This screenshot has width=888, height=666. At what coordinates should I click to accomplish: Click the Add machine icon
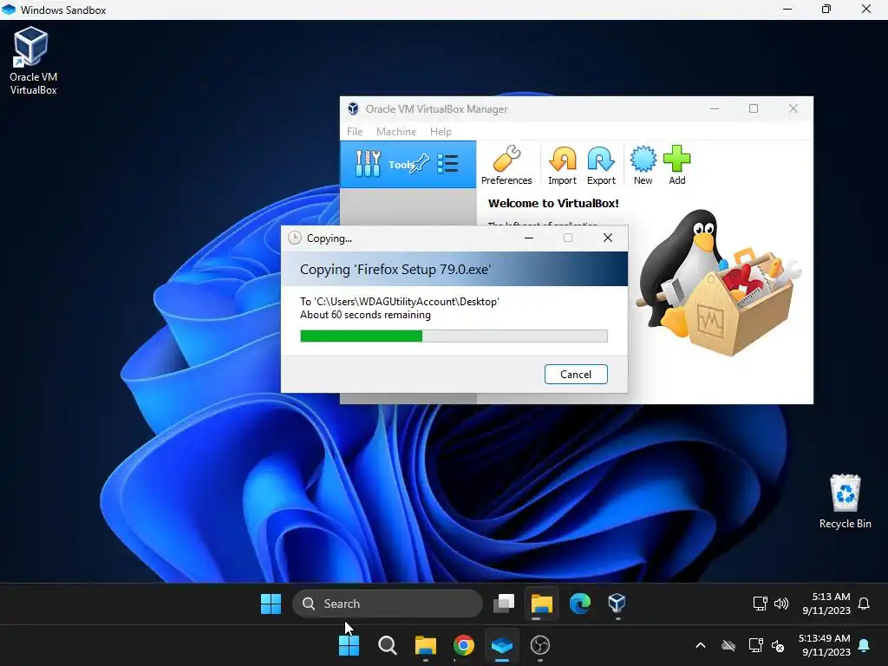[x=676, y=166]
